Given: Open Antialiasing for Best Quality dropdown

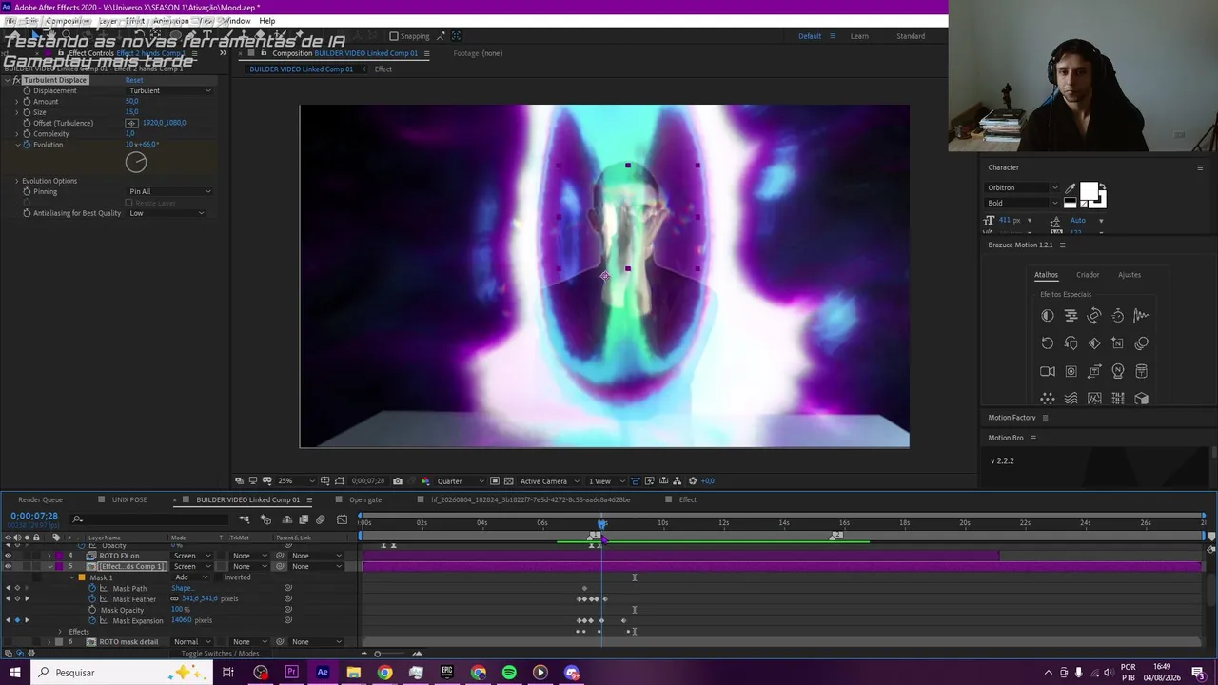Looking at the screenshot, I should pyautogui.click(x=167, y=213).
